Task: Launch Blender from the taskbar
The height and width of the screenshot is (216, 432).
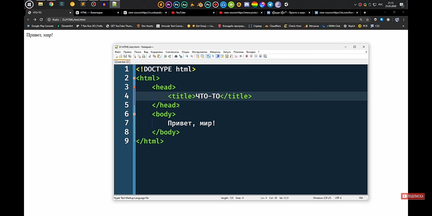Action: pyautogui.click(x=200, y=4)
